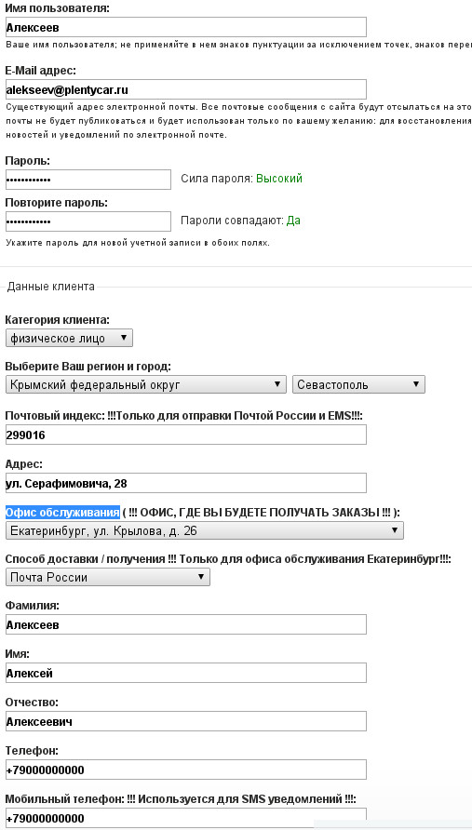Click the Имя пользователя input field

[186, 27]
